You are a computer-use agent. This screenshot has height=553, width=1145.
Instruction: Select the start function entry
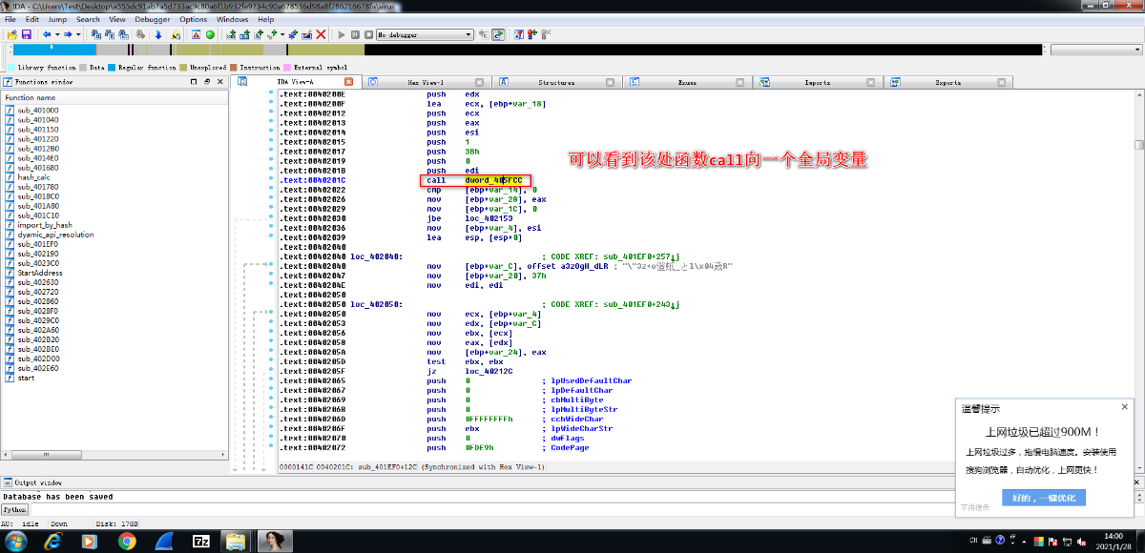pos(26,378)
